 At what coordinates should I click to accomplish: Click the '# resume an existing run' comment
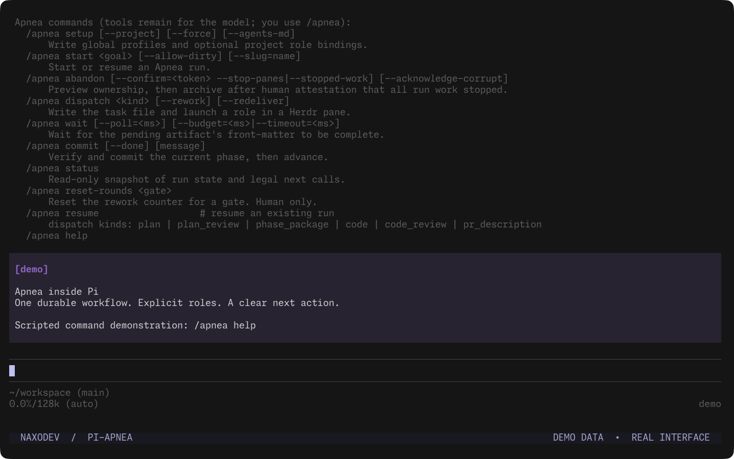pyautogui.click(x=267, y=213)
